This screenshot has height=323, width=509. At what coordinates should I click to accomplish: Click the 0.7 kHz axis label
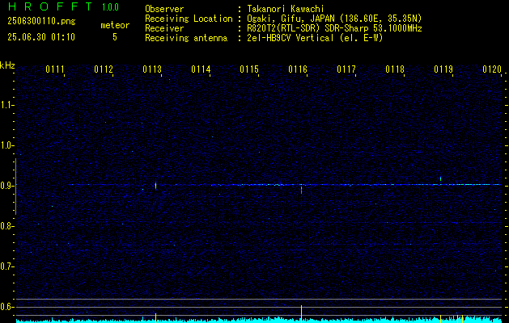(7, 266)
